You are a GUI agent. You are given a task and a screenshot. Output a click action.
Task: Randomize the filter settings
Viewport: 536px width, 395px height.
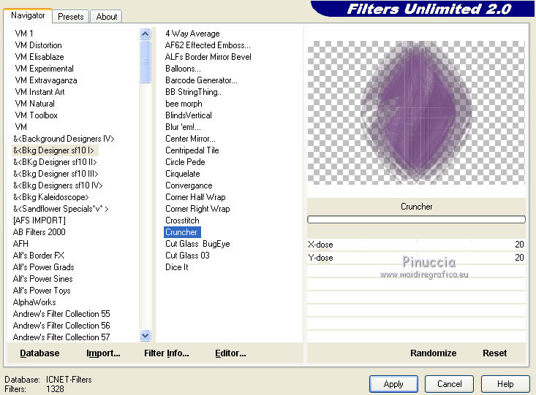[433, 353]
